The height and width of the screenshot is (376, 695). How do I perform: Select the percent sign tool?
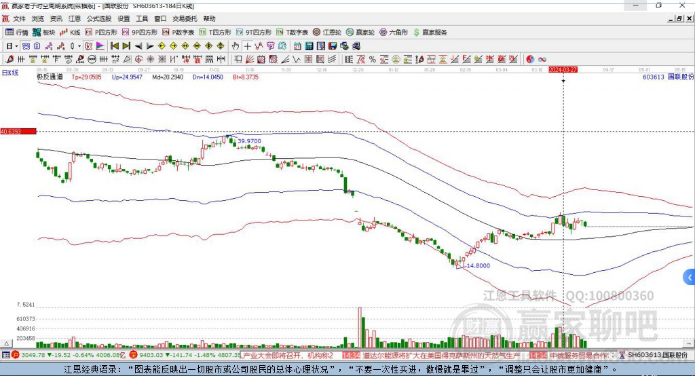(373, 59)
